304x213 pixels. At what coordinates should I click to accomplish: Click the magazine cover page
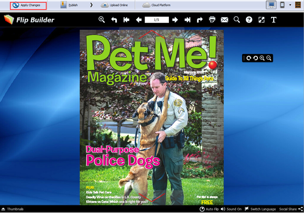point(152,117)
